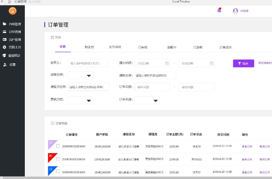Switch to the 已退款 tab
Image resolution: width=272 pixels, height=179 pixels.
pyautogui.click(x=198, y=47)
